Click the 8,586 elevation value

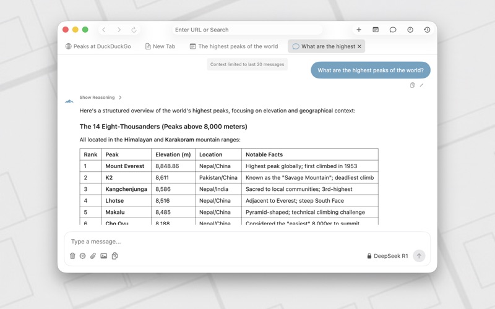tap(163, 189)
